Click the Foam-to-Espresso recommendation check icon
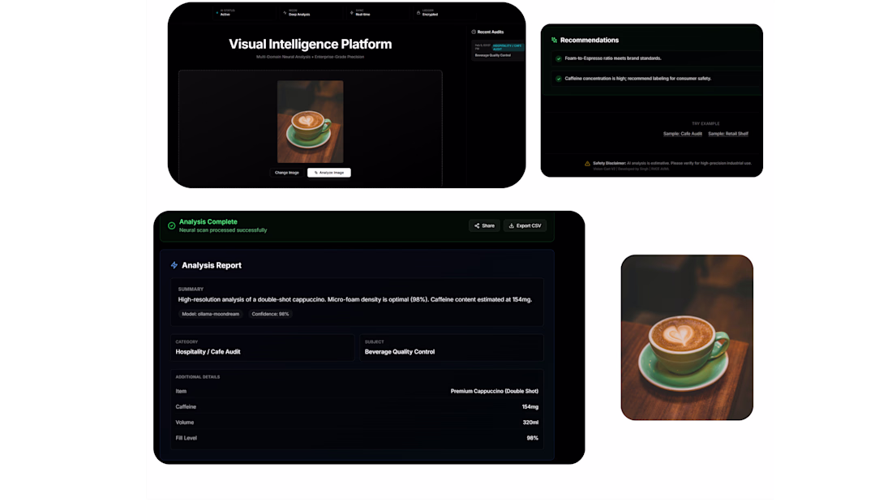Screen dimensions: 892x502 (x=558, y=58)
